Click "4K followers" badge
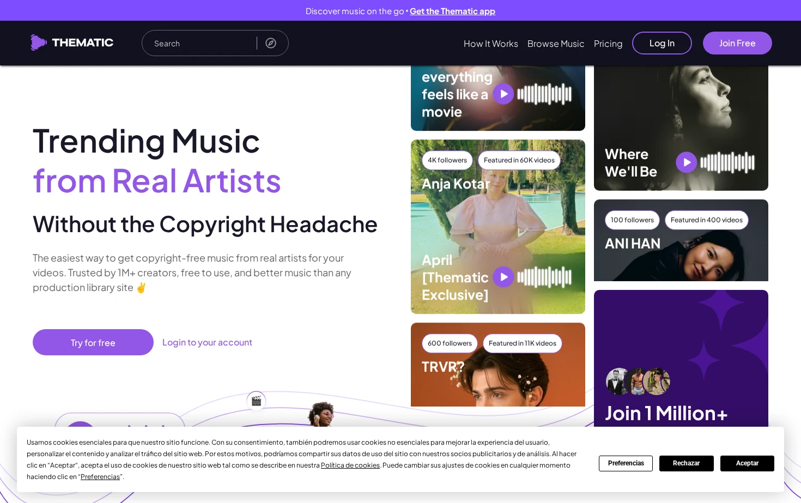Viewport: 801px width, 503px height. [447, 160]
